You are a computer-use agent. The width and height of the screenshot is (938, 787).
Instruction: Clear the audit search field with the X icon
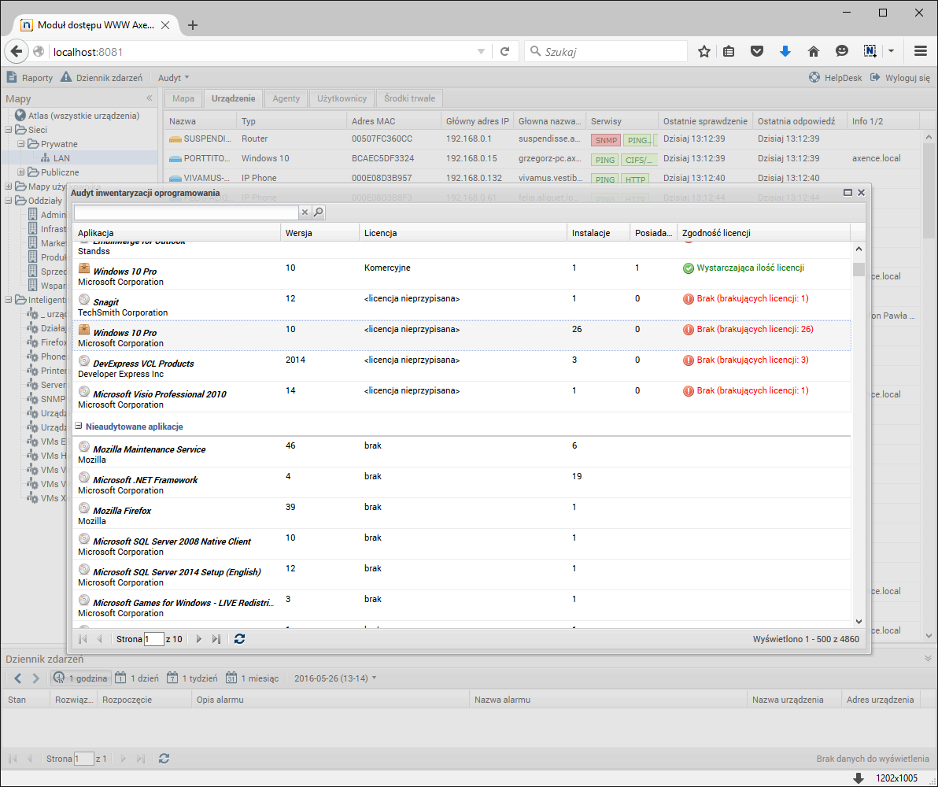pos(304,212)
